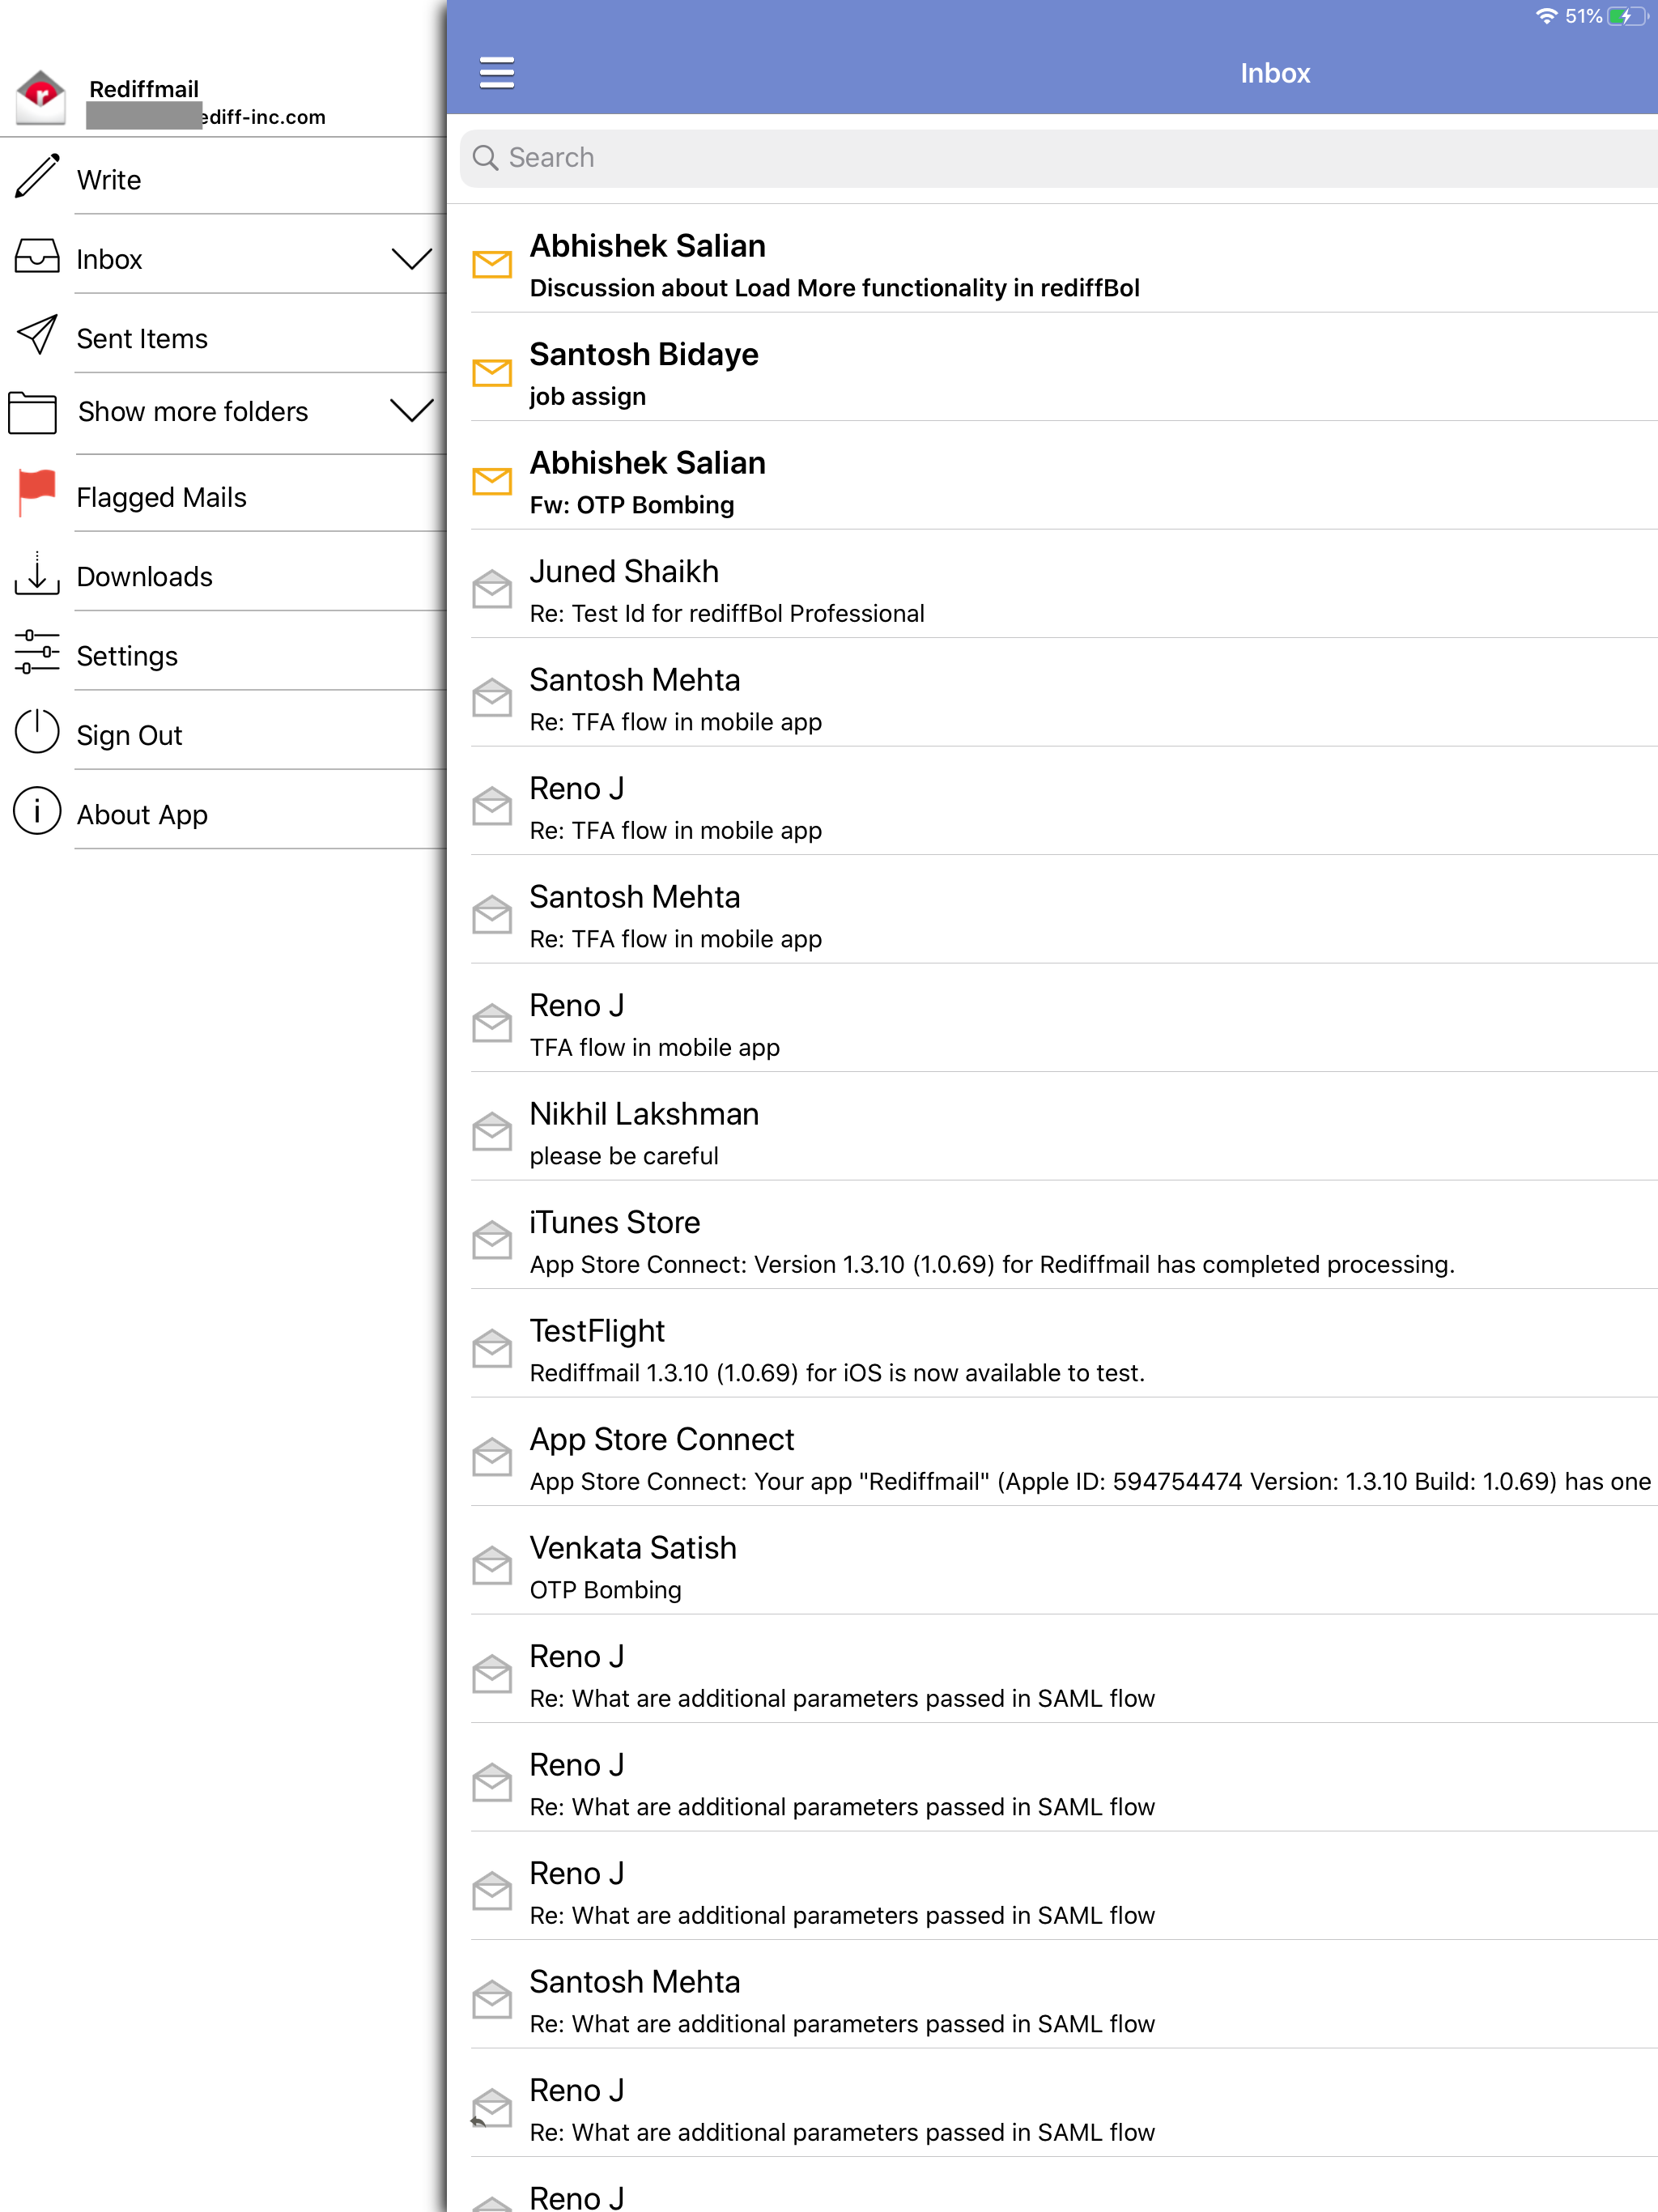Tap the red Flagged Mails flag icon

click(37, 493)
